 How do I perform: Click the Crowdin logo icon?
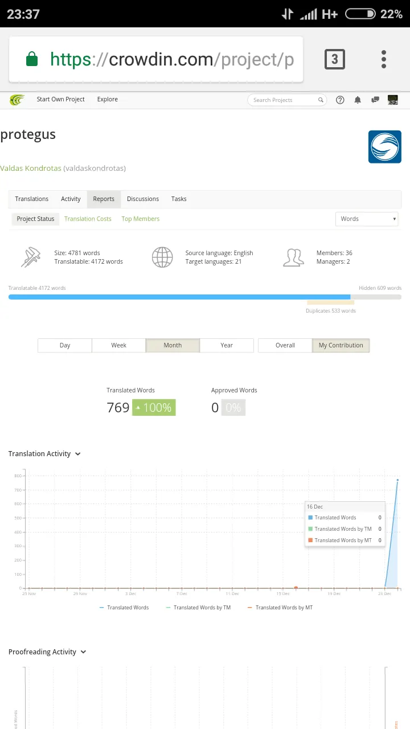tap(17, 100)
